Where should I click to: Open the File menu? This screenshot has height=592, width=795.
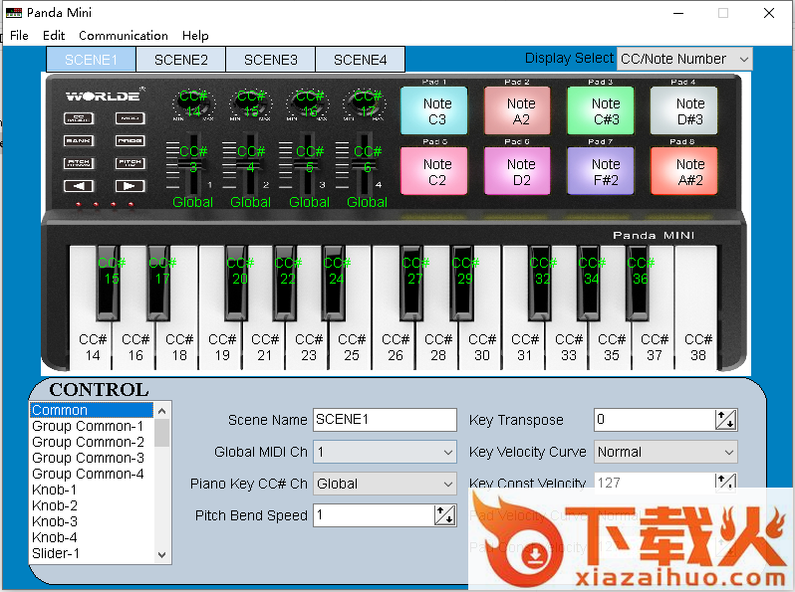(19, 36)
